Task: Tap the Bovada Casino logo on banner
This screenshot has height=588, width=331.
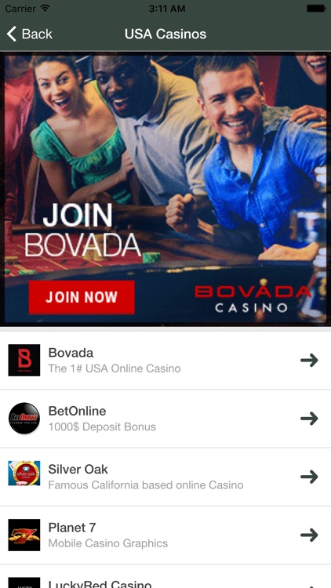Action: tap(253, 299)
